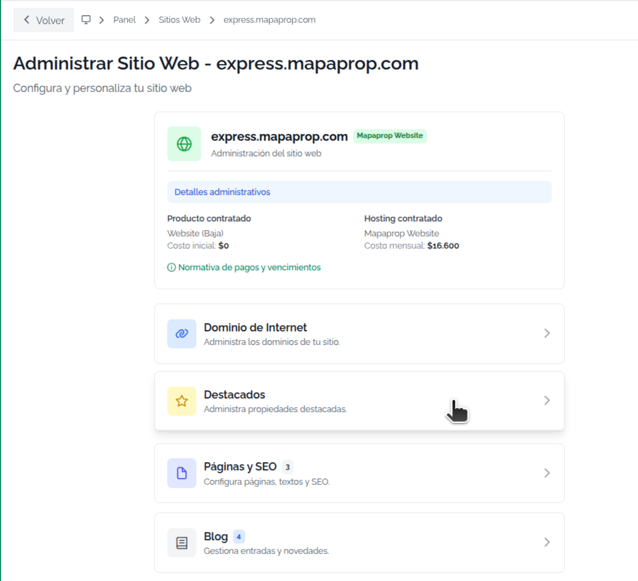Click the 'Administración del sitio web' subtitle

pos(266,153)
